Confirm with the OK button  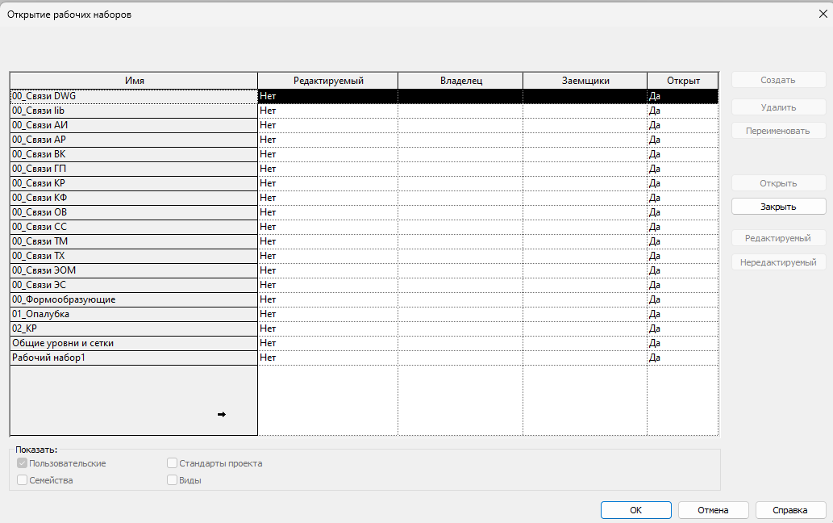(636, 510)
